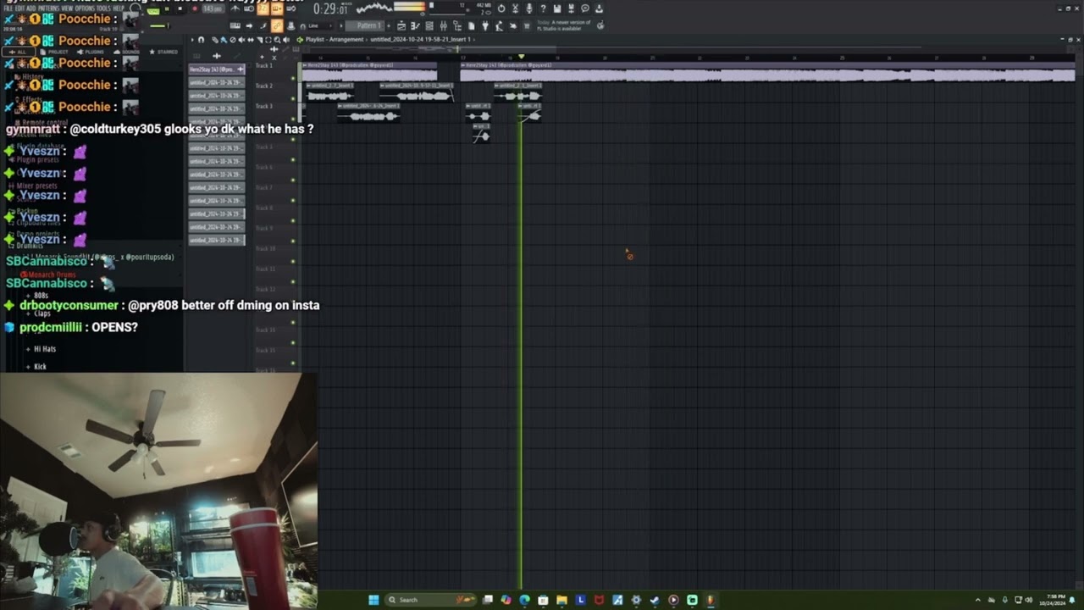Open the Pattern 1 selector
1084x610 pixels.
pos(363,25)
